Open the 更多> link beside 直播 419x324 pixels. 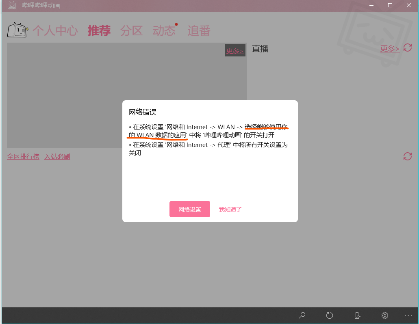390,49
